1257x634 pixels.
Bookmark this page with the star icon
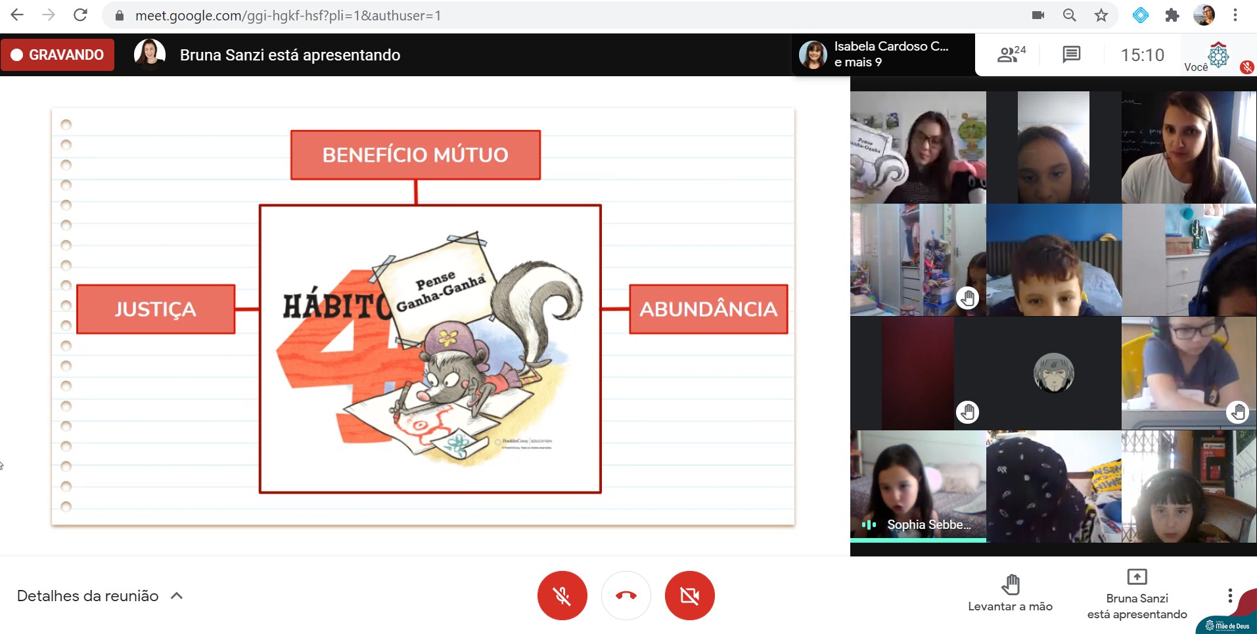pyautogui.click(x=1101, y=15)
